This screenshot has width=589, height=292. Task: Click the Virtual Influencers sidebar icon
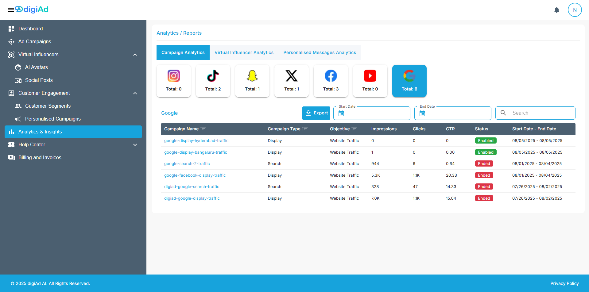click(x=11, y=55)
